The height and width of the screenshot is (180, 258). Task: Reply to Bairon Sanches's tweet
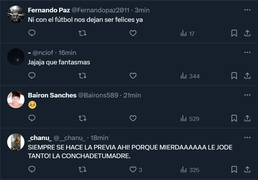[32, 118]
